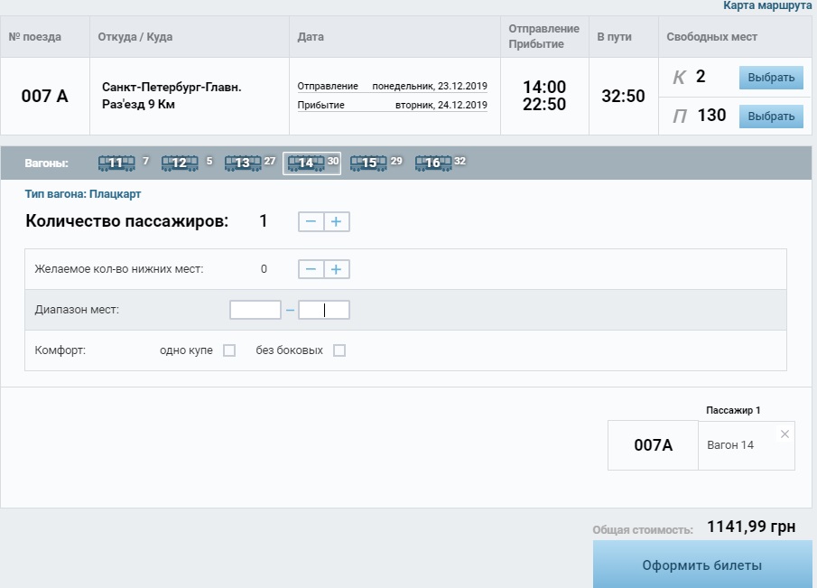Choose wagon 13 with 27 seats

tap(242, 163)
